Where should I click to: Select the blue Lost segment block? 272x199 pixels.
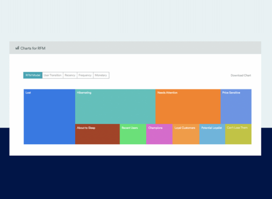[x=50, y=116]
